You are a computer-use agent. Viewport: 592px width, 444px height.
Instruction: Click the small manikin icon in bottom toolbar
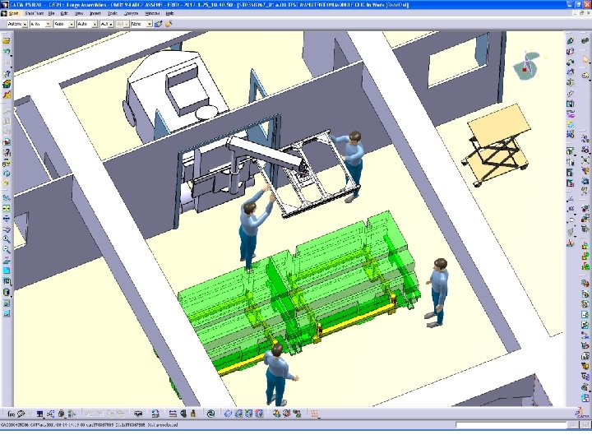193,414
